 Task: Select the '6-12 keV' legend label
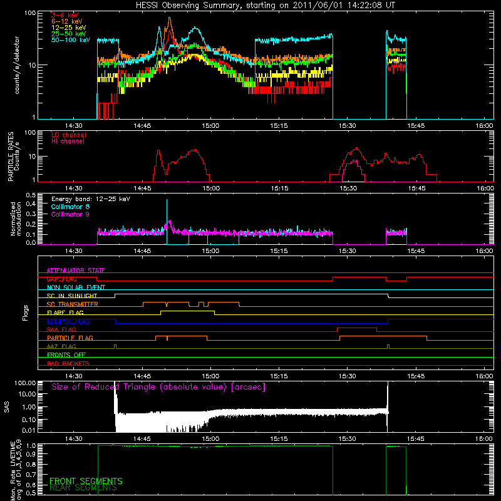[x=67, y=21]
